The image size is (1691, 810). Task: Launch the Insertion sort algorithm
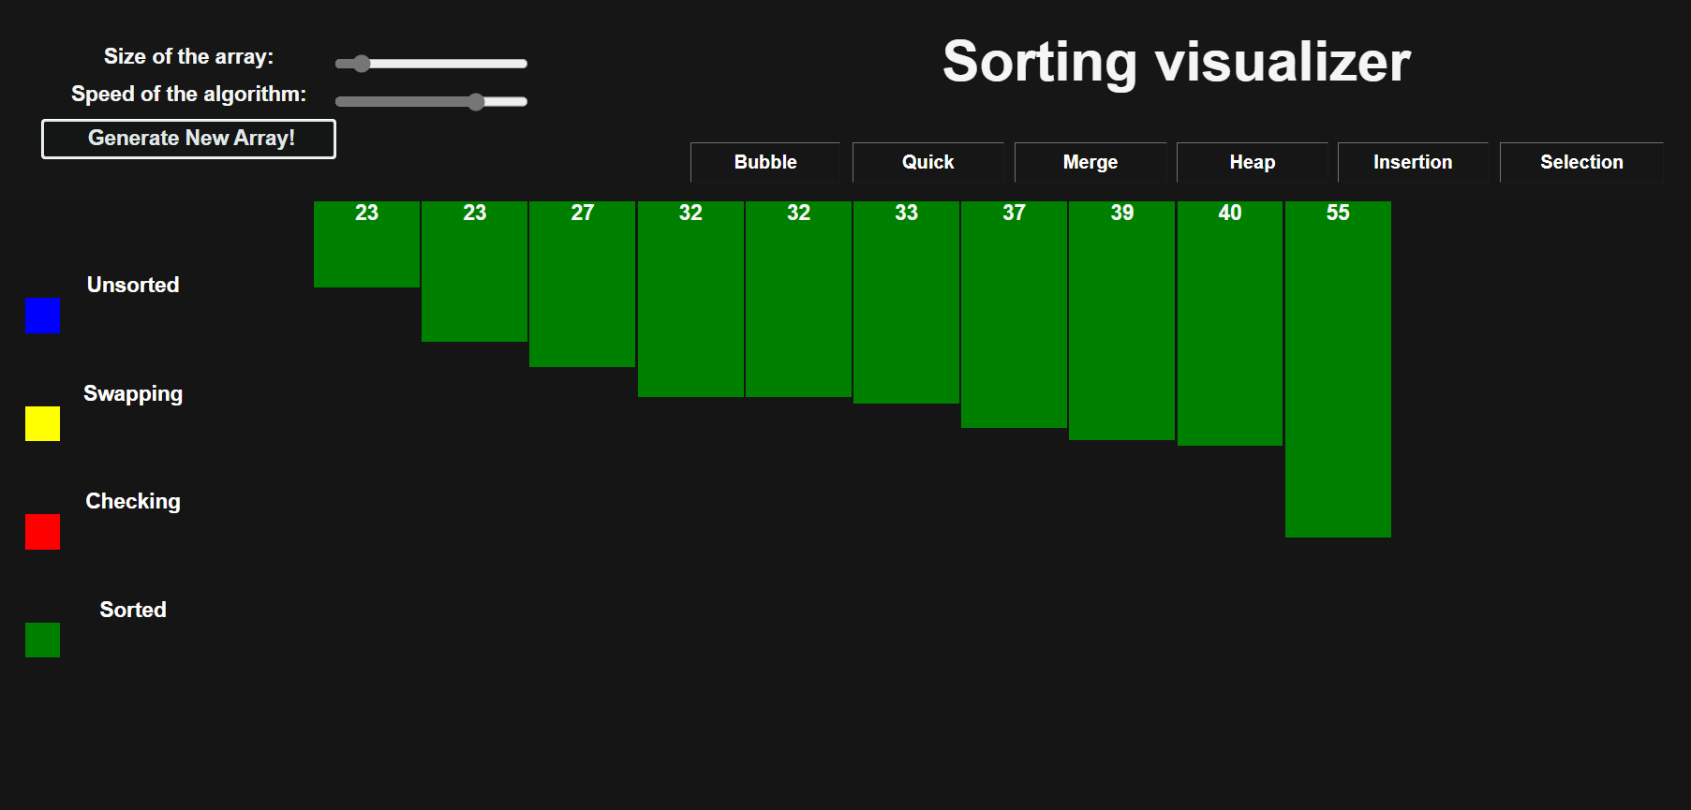tap(1413, 162)
